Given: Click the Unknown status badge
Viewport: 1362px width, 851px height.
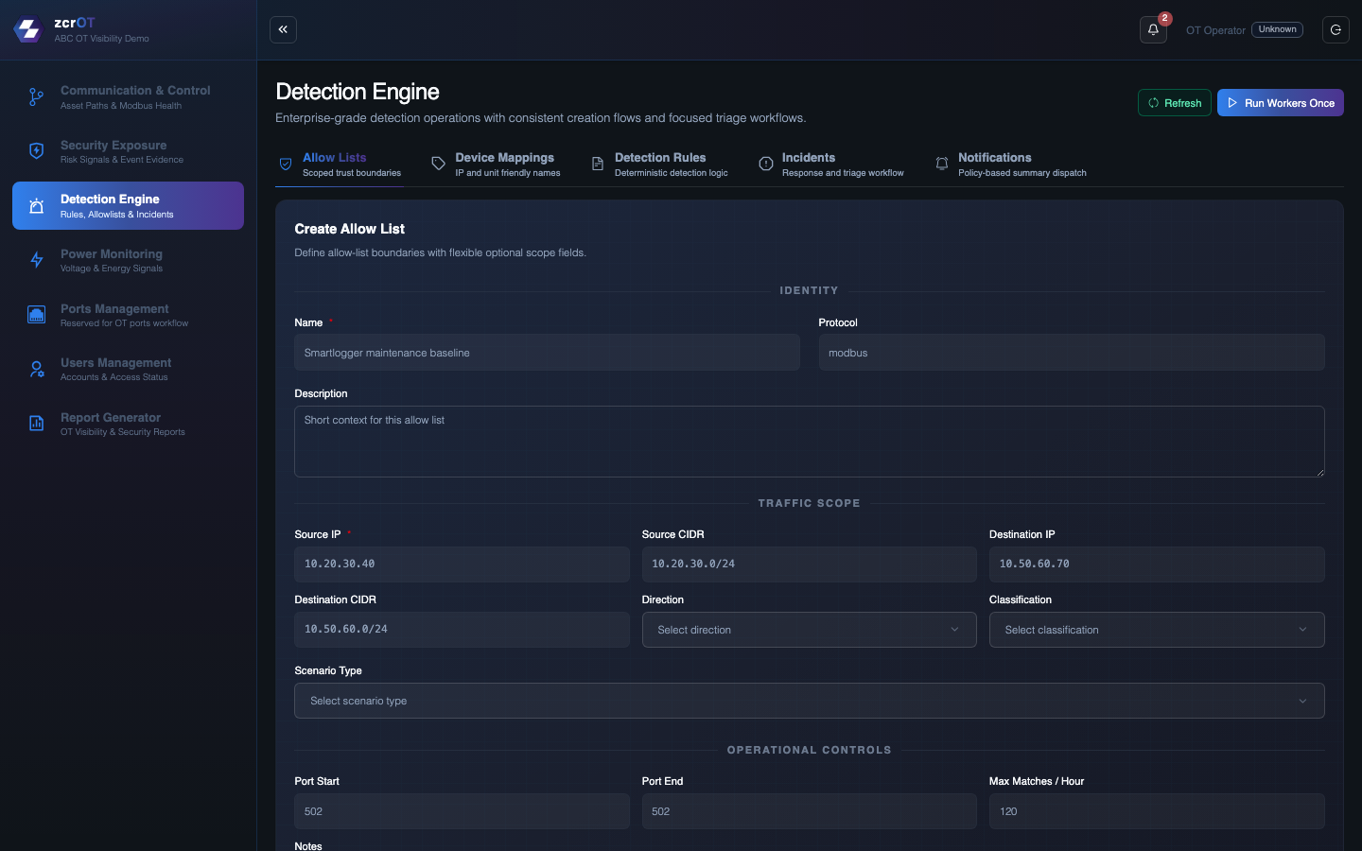Looking at the screenshot, I should [1278, 29].
